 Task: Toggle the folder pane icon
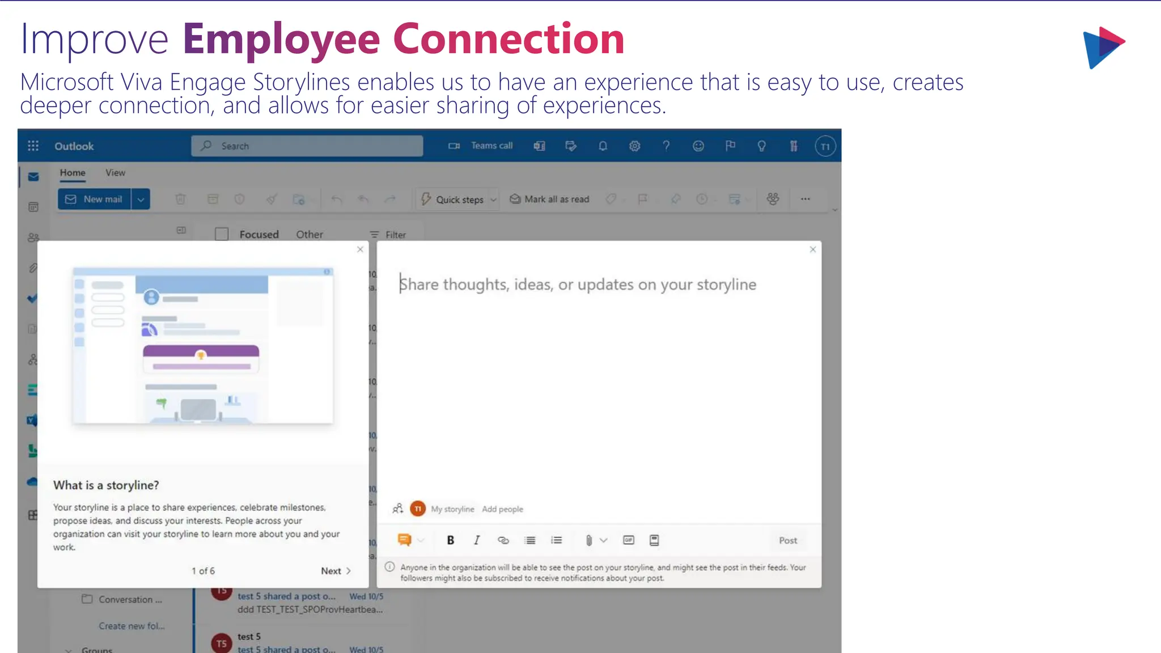pos(181,230)
